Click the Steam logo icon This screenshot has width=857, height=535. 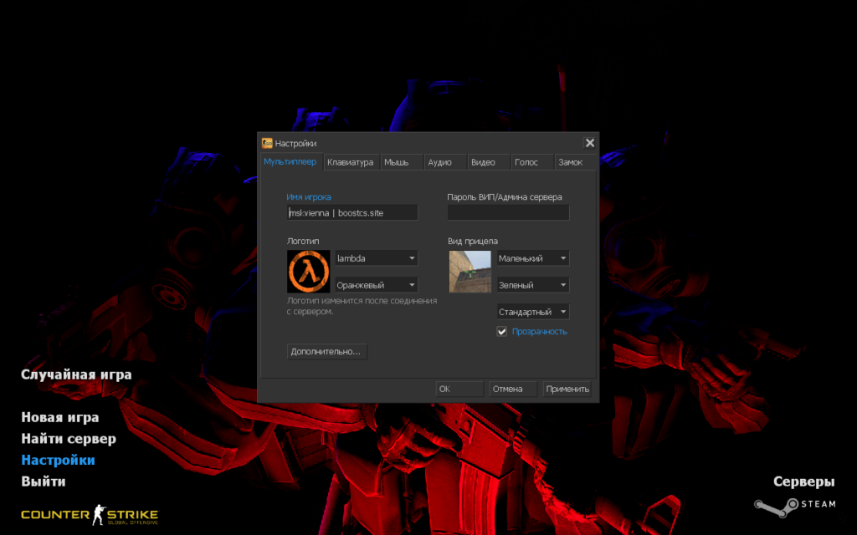tap(795, 507)
